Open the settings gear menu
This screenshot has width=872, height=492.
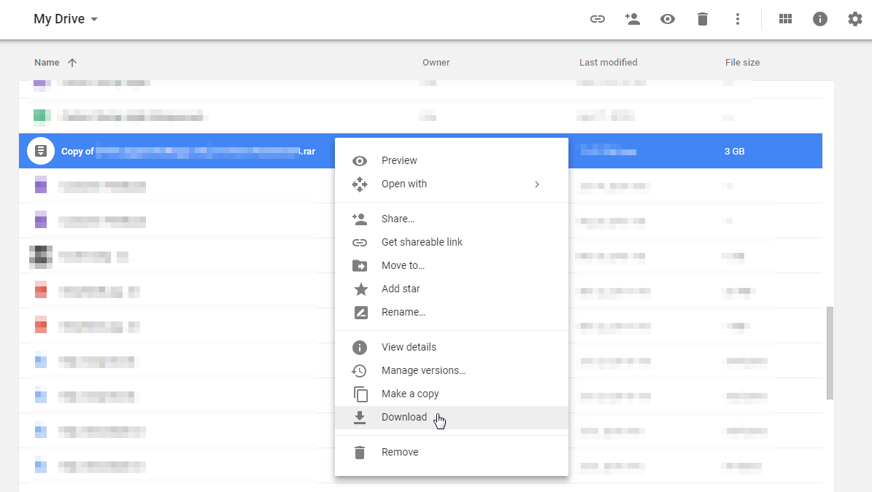tap(855, 20)
